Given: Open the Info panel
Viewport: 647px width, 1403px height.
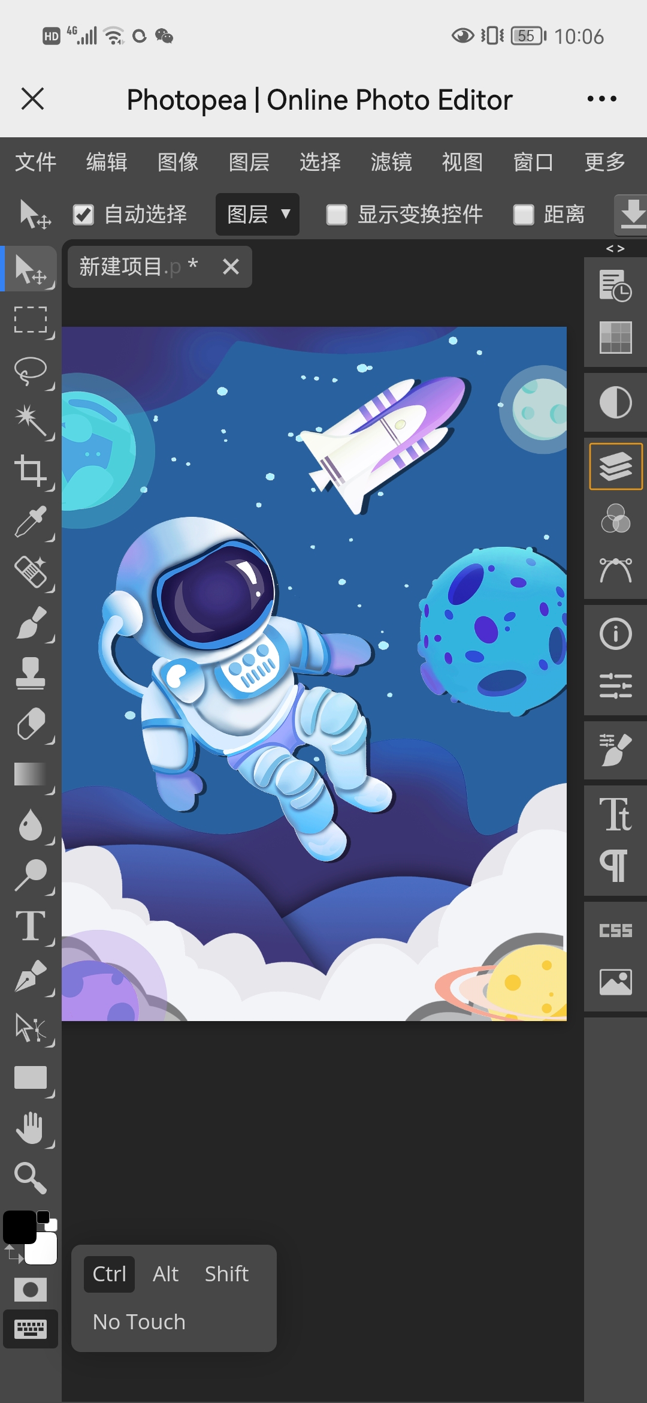Looking at the screenshot, I should click(615, 634).
